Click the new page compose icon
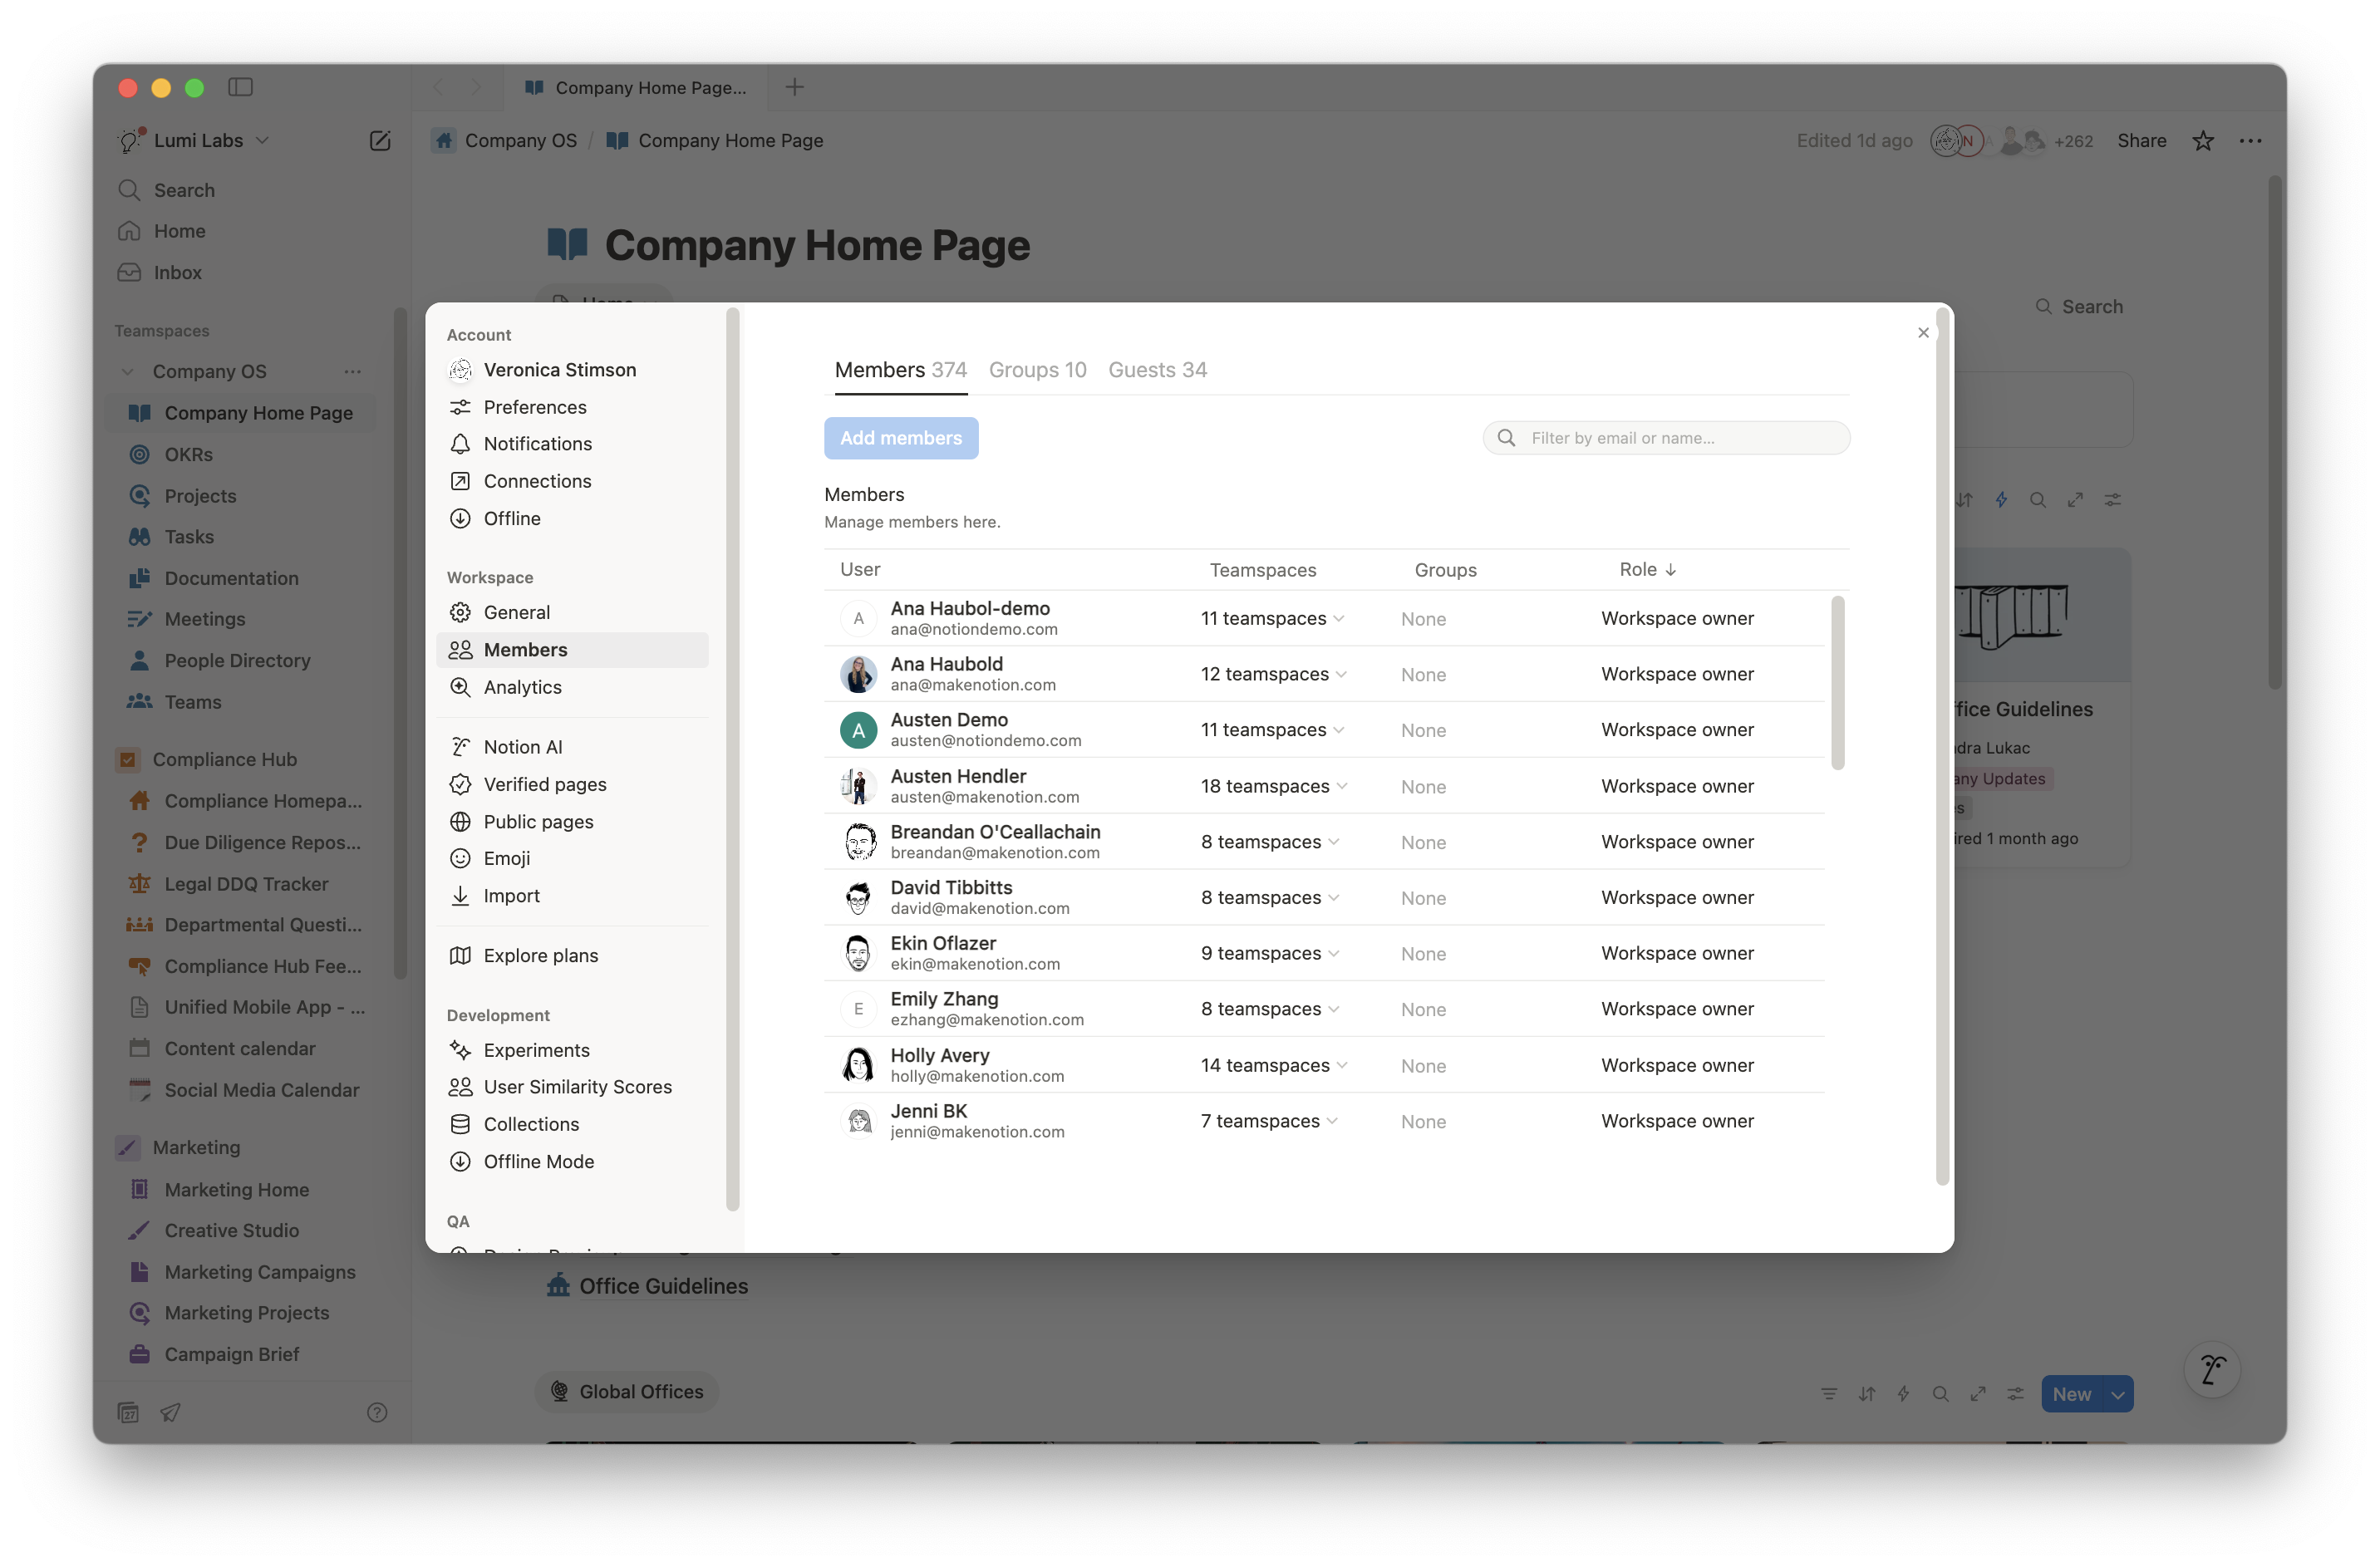 pos(379,140)
